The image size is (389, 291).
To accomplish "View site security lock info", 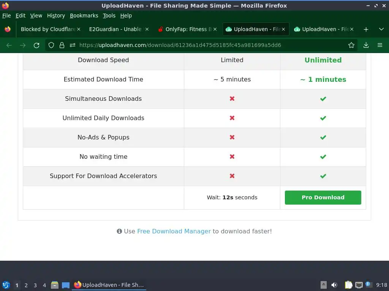I will [x=62, y=45].
